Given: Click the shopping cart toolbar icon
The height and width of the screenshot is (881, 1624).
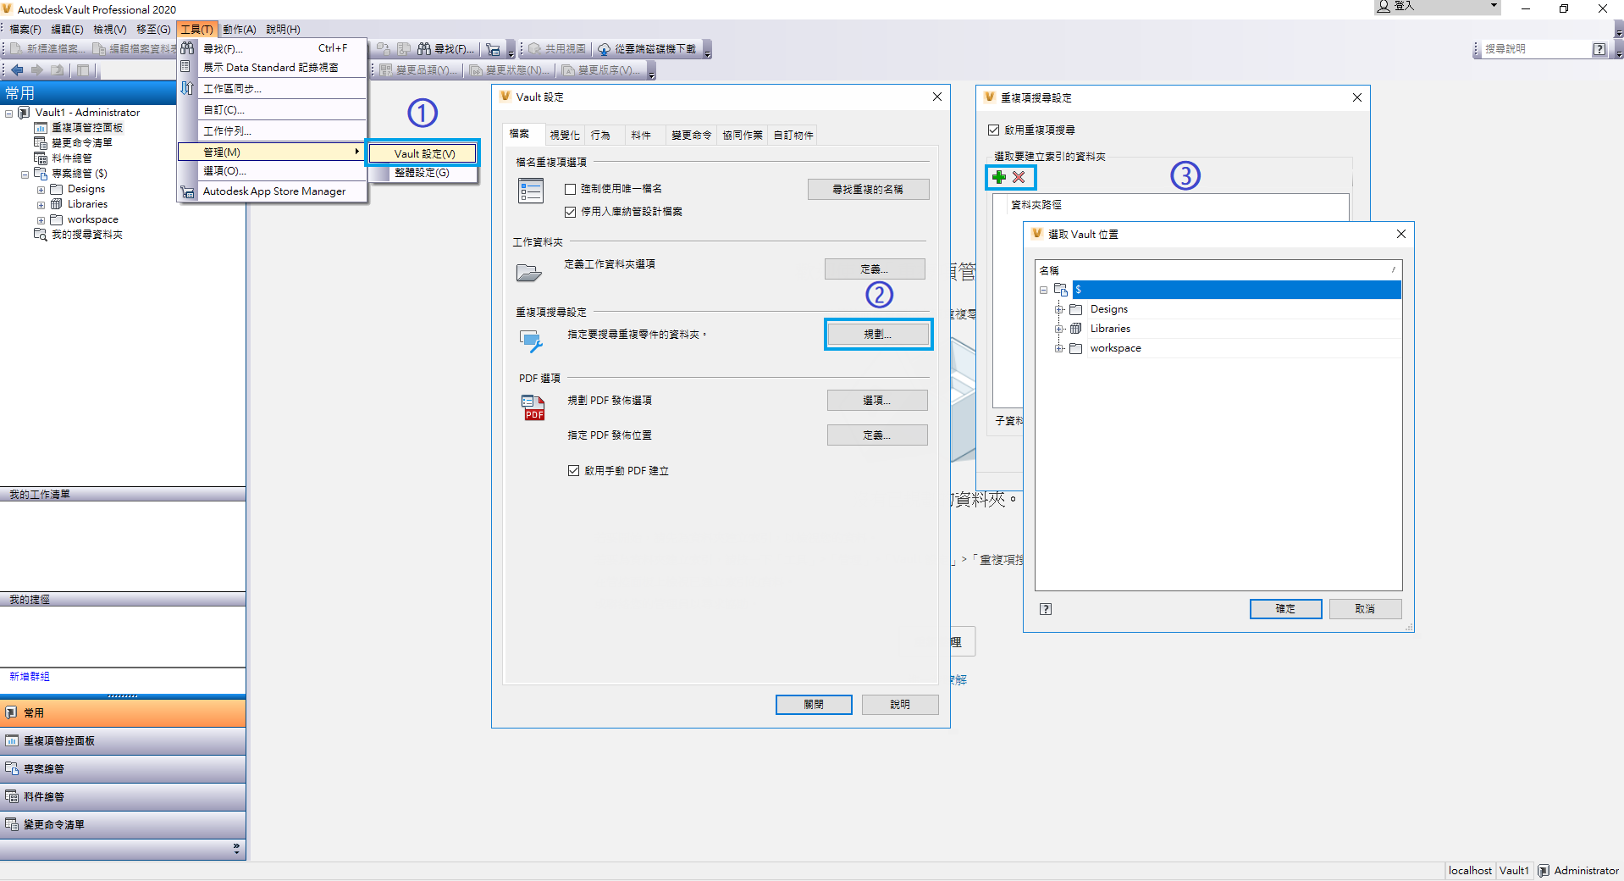Looking at the screenshot, I should click(x=493, y=49).
